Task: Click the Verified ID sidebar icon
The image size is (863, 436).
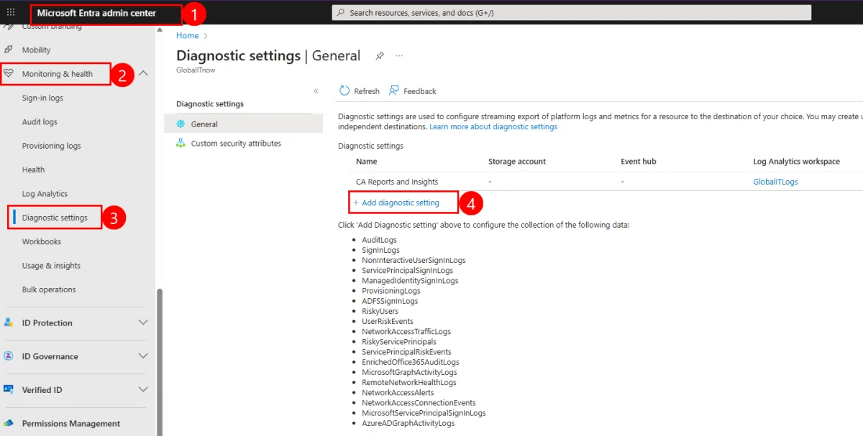Action: point(9,389)
